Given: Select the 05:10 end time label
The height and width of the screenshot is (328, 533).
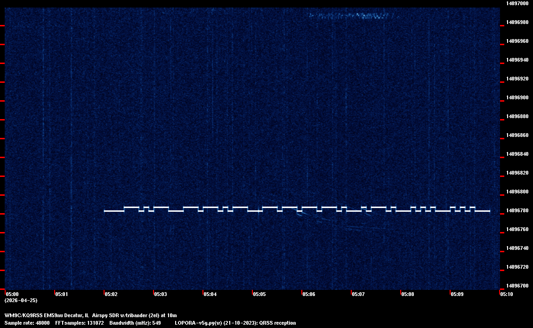Looking at the screenshot, I should pos(506,294).
